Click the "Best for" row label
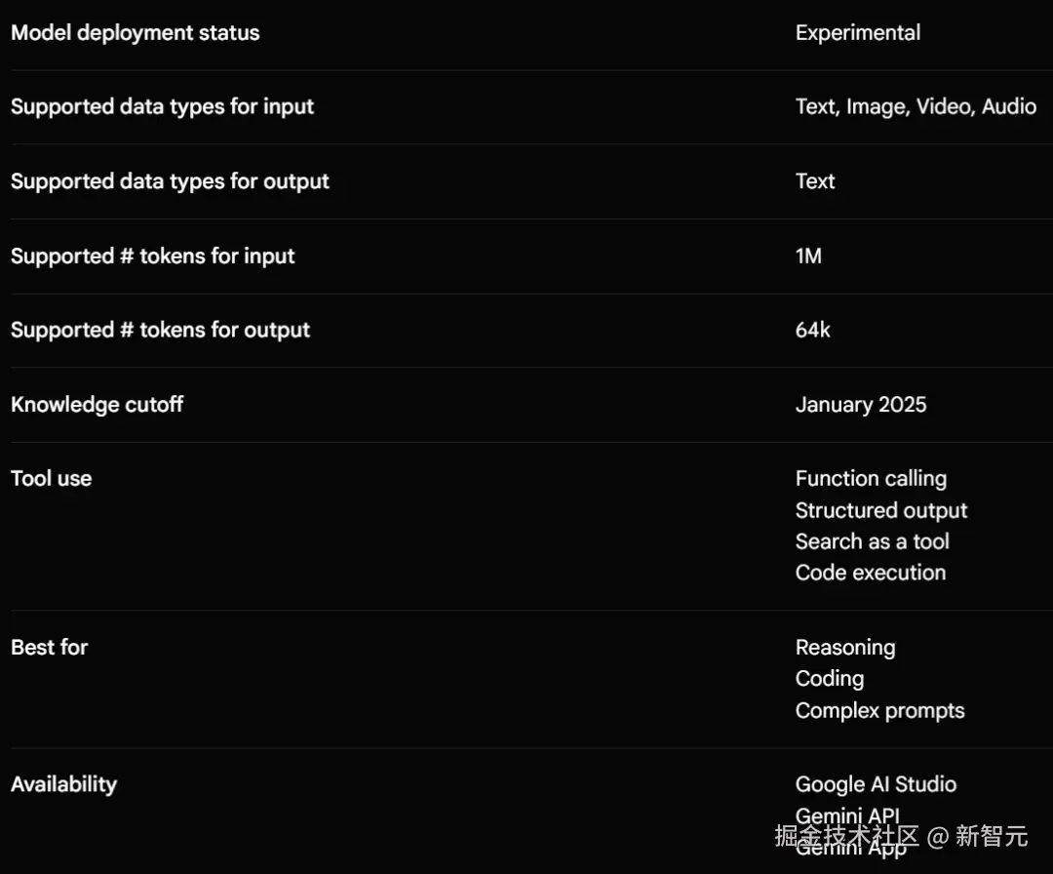Image resolution: width=1053 pixels, height=874 pixels. pyautogui.click(x=49, y=648)
